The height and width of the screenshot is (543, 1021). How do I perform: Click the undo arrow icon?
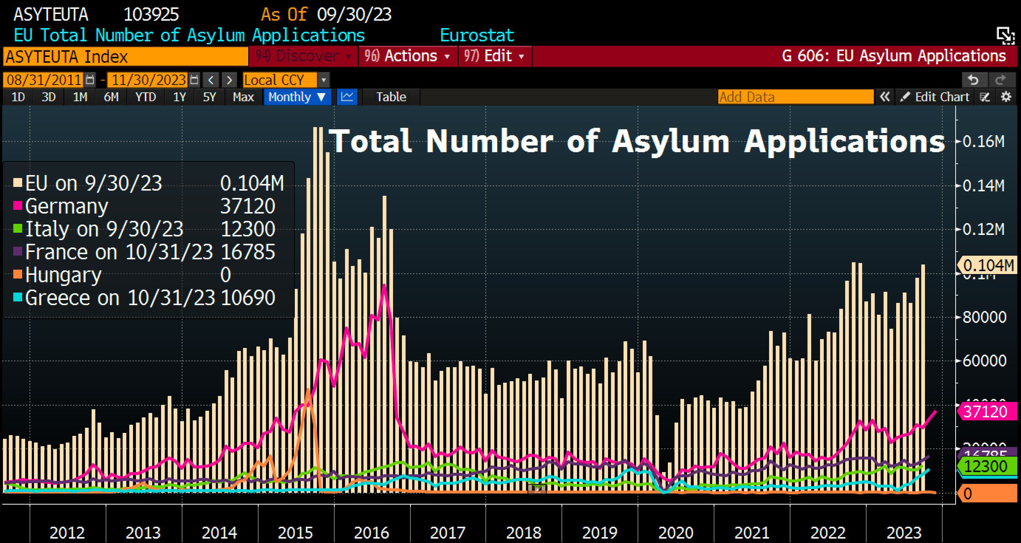tap(973, 80)
